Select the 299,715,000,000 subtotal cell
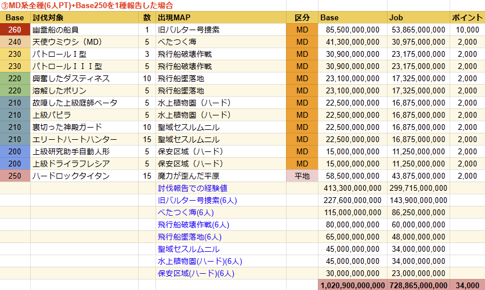This screenshot has height=290, width=485. (x=418, y=188)
